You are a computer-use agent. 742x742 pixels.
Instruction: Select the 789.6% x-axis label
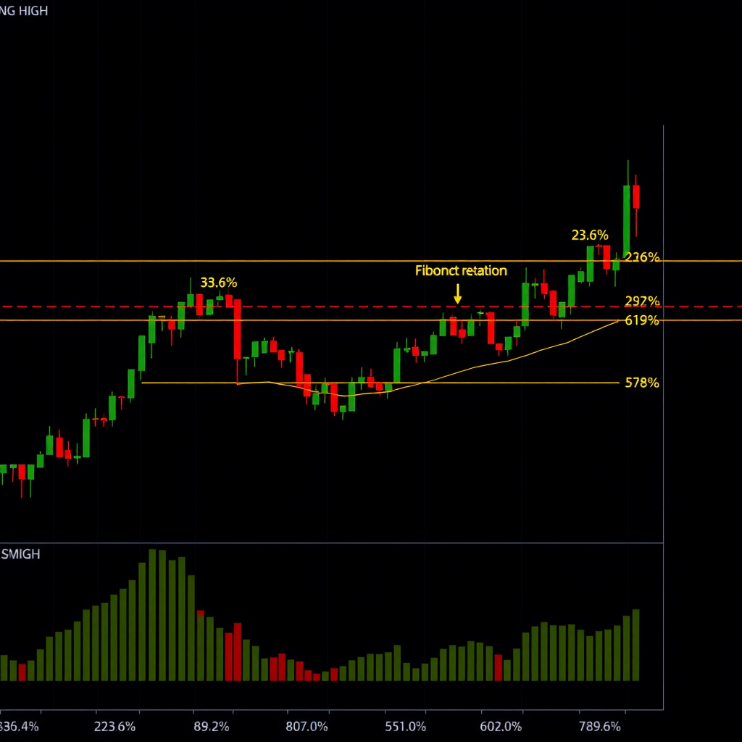click(x=600, y=726)
